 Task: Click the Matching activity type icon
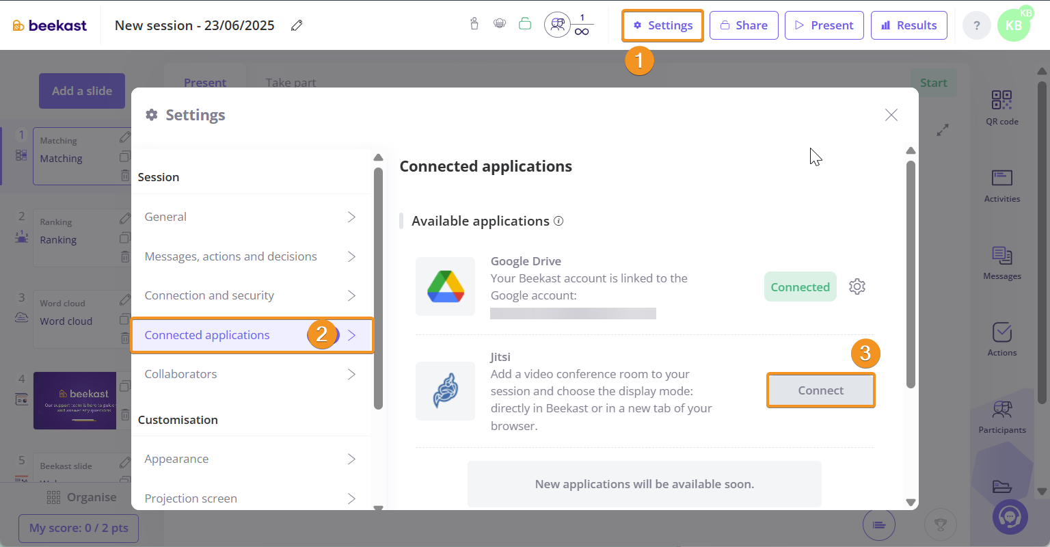click(x=21, y=155)
